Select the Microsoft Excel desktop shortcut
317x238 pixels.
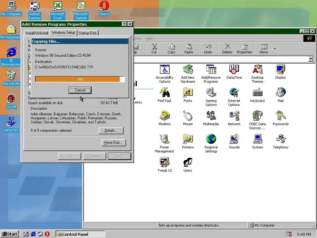tap(58, 10)
